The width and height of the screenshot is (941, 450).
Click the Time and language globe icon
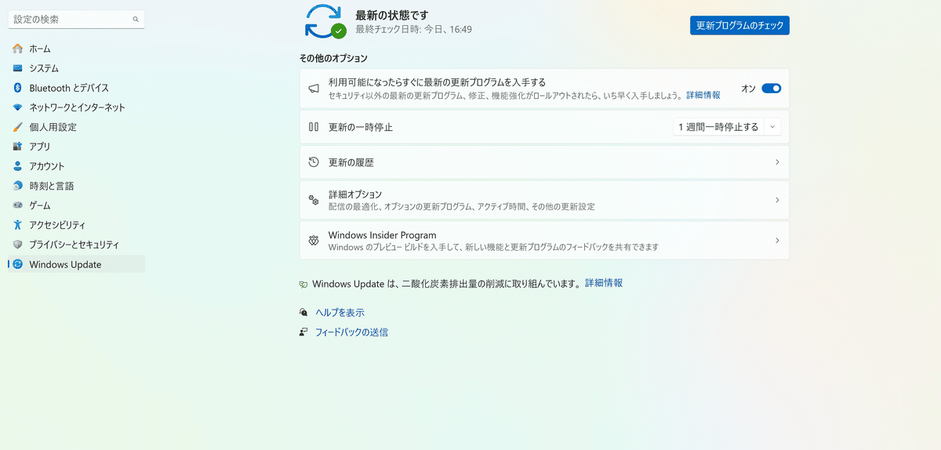tap(17, 186)
